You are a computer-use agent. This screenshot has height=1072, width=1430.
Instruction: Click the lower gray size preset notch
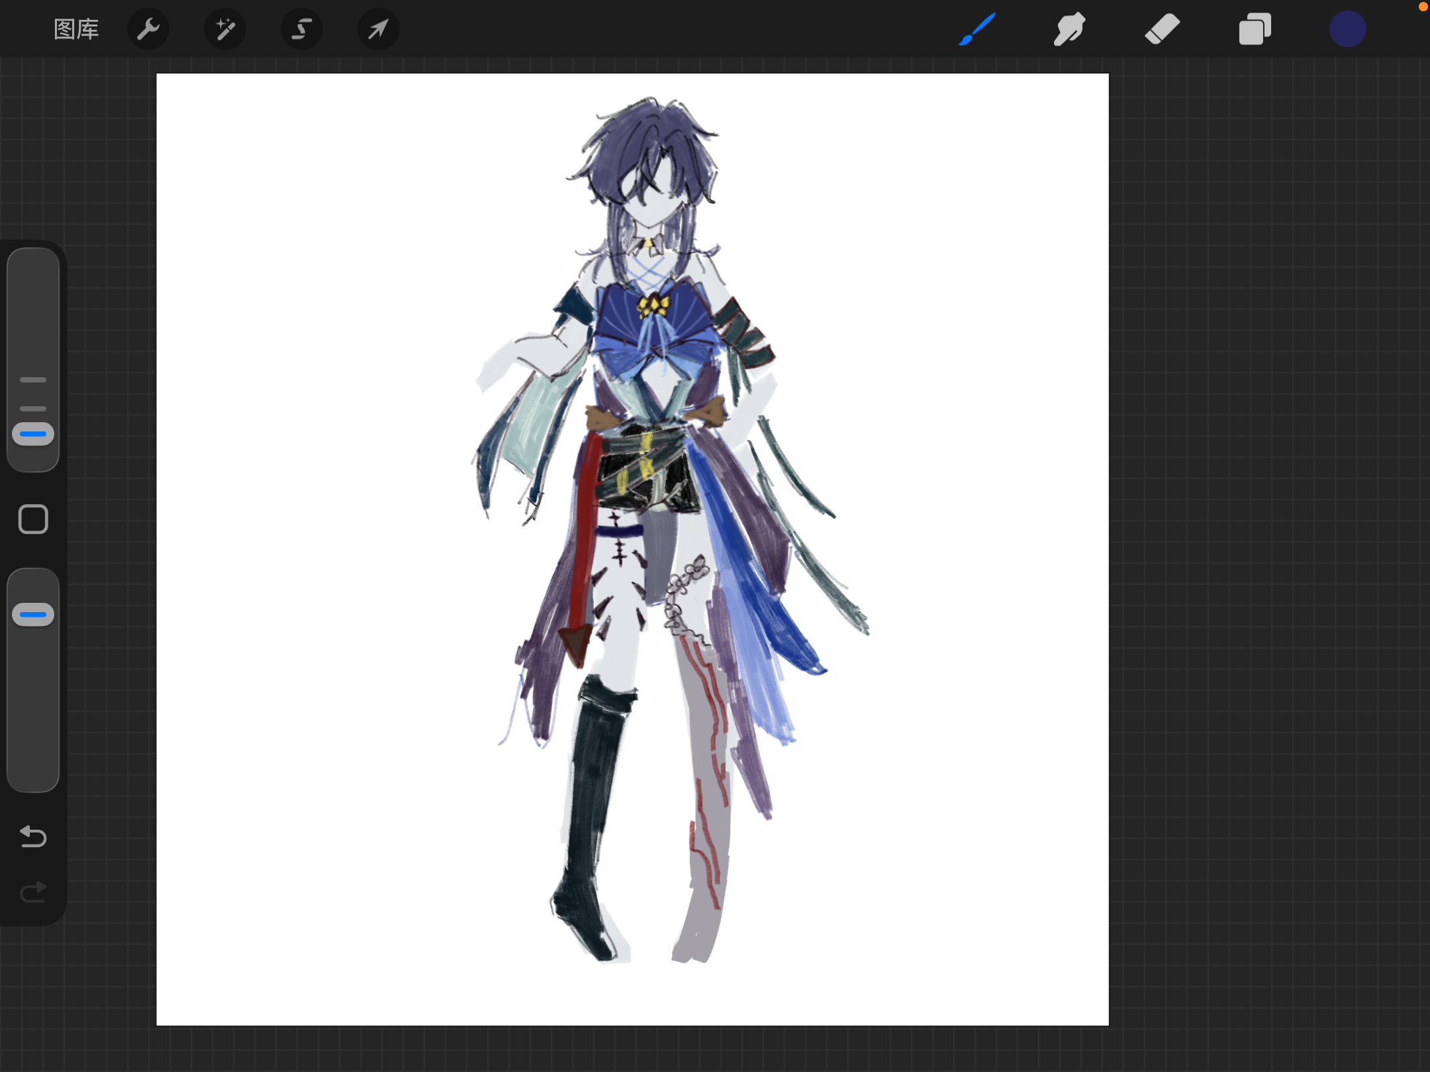33,408
